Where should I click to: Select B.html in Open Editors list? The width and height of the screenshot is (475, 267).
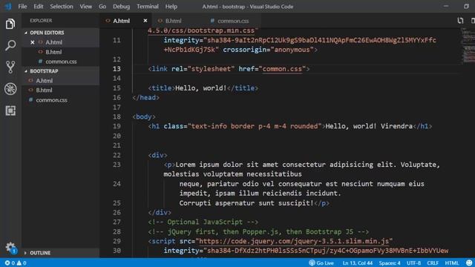tap(53, 52)
